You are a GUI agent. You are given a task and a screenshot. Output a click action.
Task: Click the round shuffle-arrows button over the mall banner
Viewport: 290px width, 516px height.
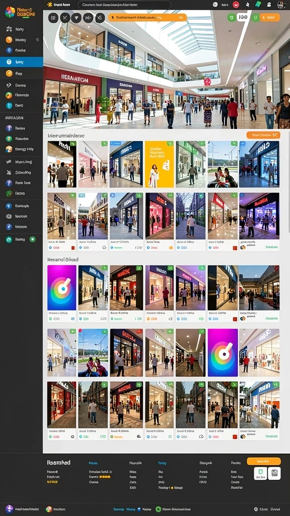[x=88, y=18]
